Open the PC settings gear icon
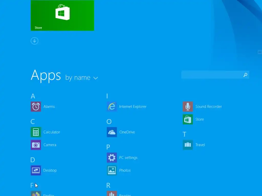This screenshot has width=262, height=196. pos(112,157)
